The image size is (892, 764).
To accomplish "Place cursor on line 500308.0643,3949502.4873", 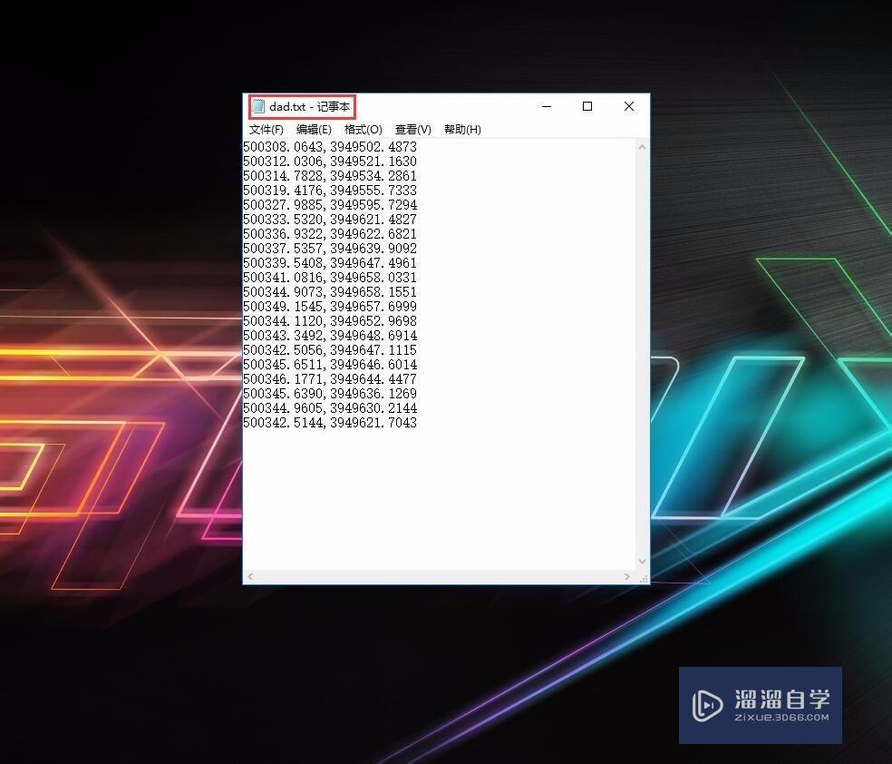I will click(330, 146).
